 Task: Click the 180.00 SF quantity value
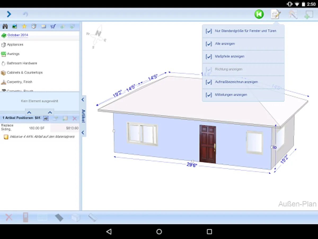(x=37, y=128)
